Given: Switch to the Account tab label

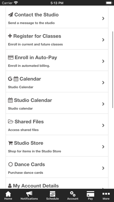Looking at the screenshot, I should [73, 199].
